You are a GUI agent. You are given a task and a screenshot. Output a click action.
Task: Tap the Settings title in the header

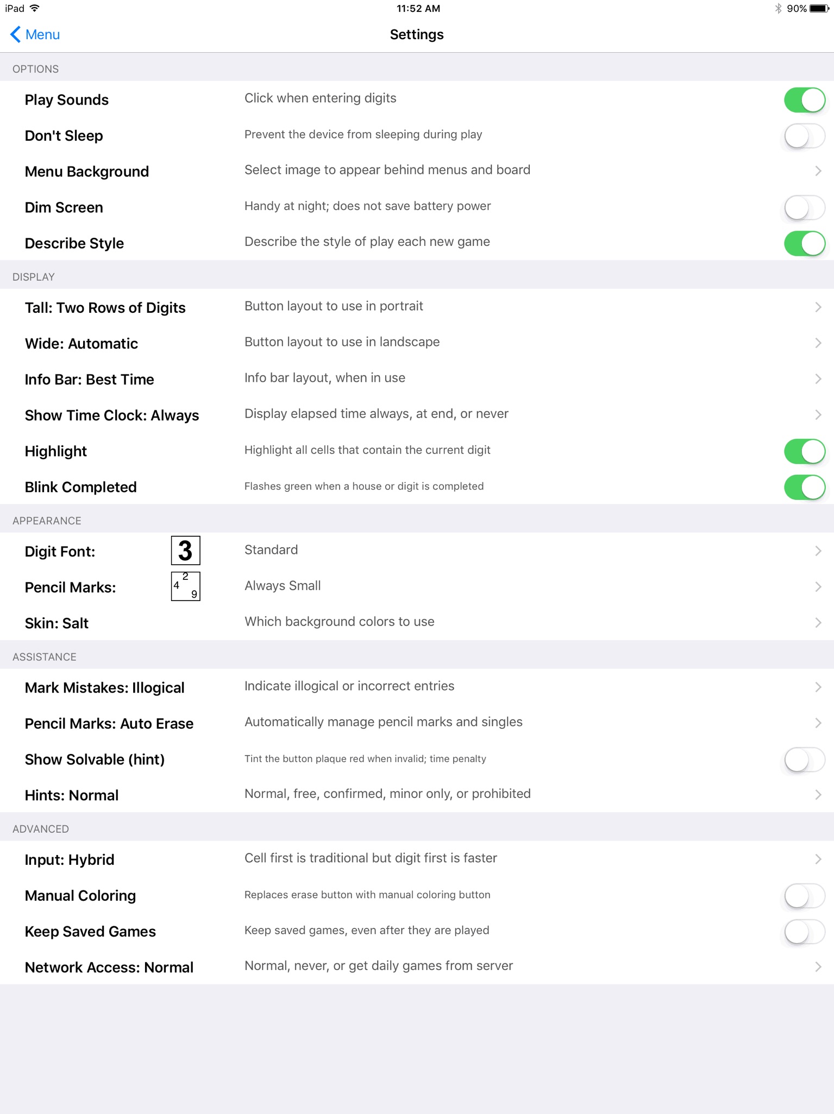[417, 34]
